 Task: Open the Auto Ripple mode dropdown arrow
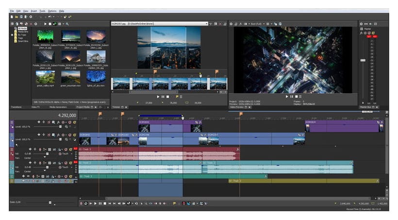click(x=197, y=203)
